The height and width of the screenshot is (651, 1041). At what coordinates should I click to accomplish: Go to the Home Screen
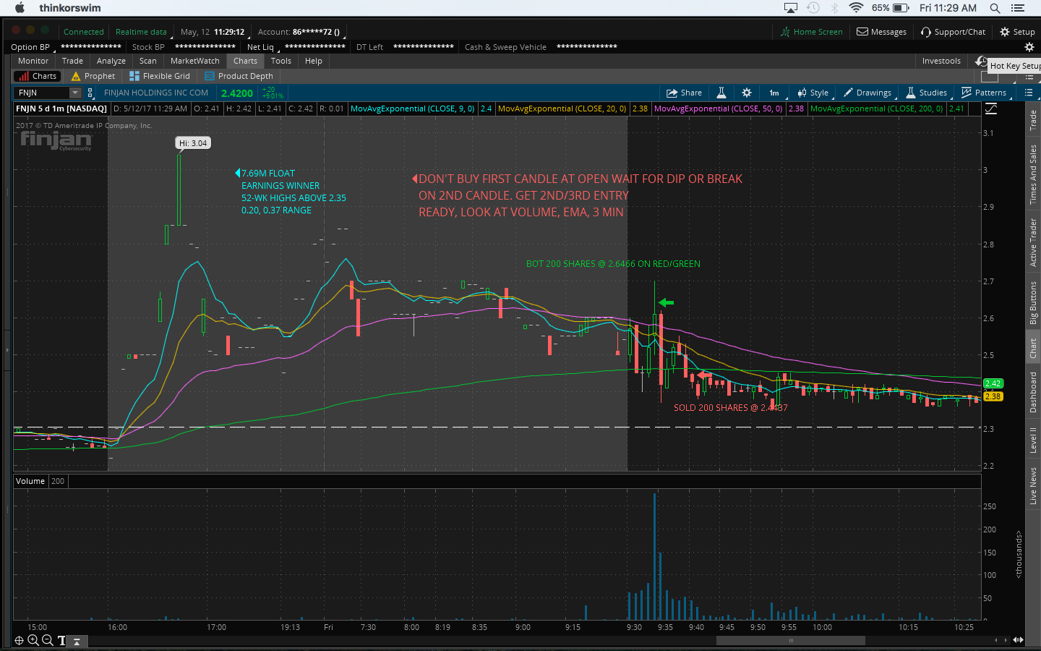point(812,32)
